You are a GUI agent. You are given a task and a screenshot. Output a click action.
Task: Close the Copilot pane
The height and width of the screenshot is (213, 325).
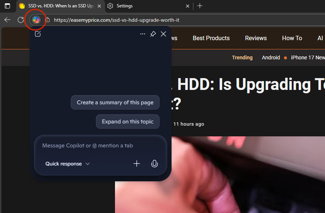[163, 34]
